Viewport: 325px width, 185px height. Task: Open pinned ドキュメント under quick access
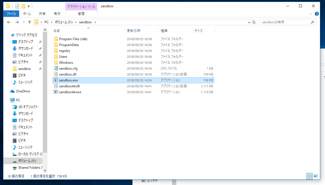(x=25, y=55)
